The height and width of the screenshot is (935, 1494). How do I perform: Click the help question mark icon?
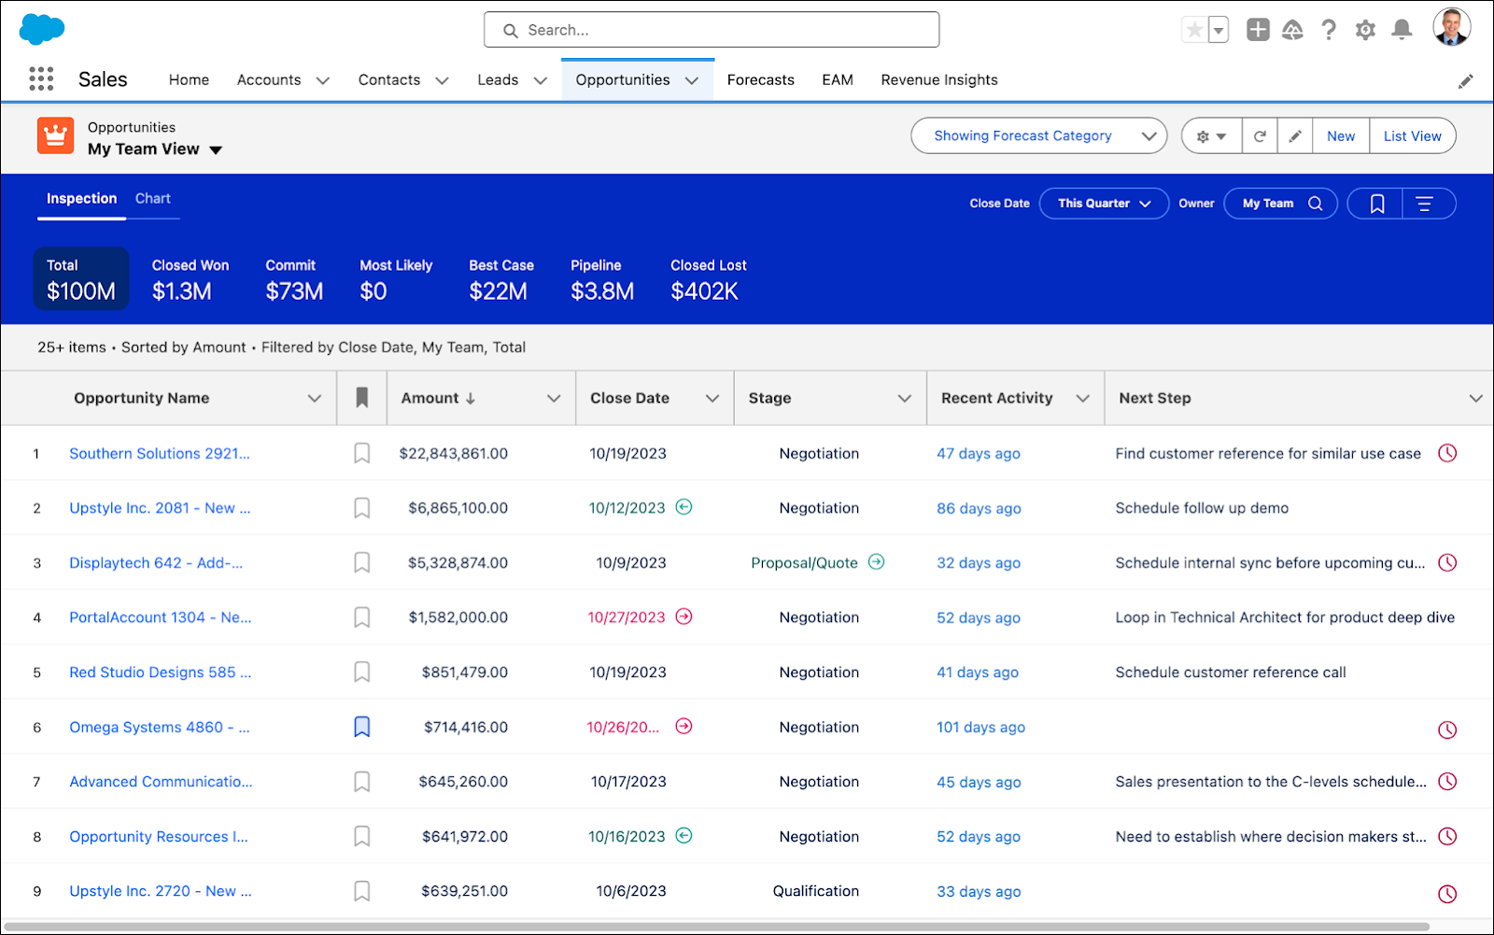pyautogui.click(x=1329, y=30)
